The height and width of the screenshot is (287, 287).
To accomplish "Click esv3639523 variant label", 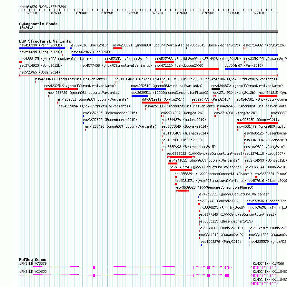I will (x=215, y=187).
